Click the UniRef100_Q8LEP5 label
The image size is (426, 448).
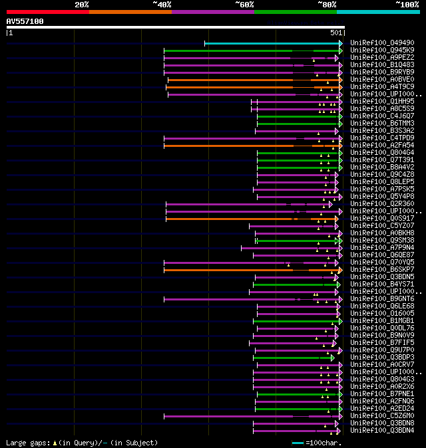382,182
